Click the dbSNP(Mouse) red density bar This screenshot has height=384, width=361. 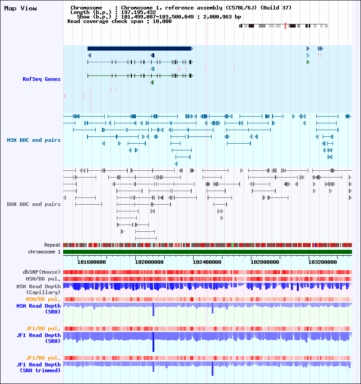(x=208, y=272)
